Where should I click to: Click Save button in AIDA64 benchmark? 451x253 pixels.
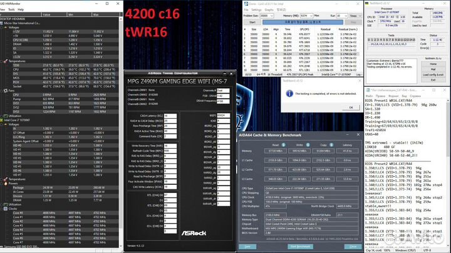click(x=247, y=246)
